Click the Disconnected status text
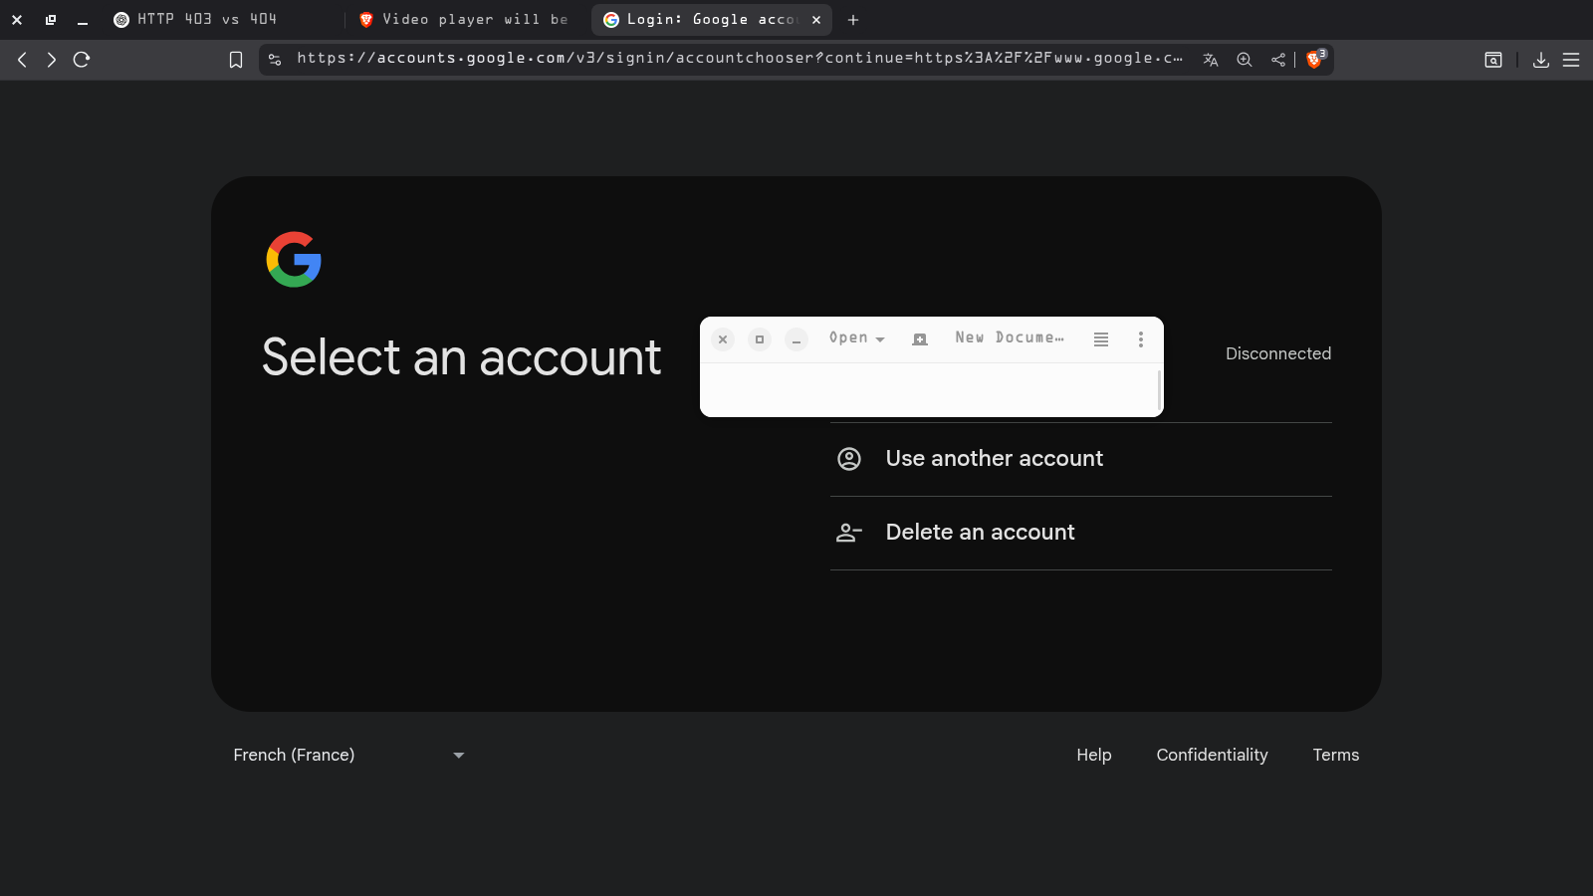The image size is (1593, 896). (1278, 353)
